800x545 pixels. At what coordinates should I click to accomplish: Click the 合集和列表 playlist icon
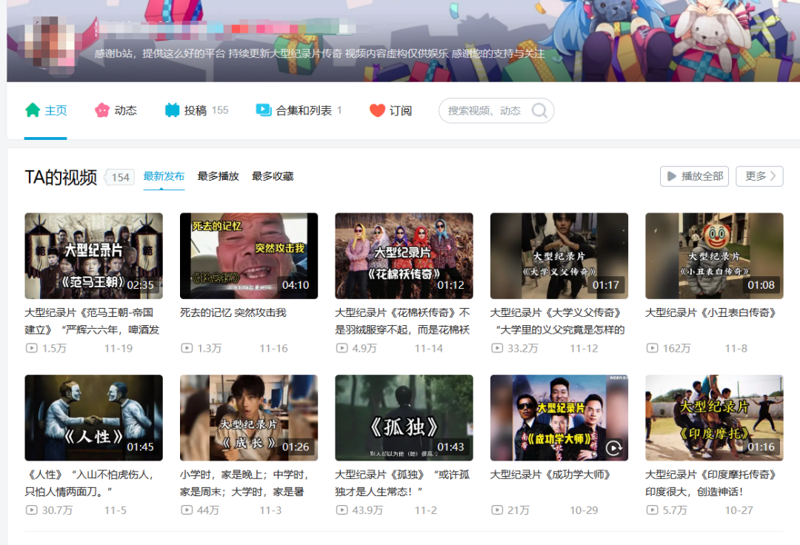[x=263, y=110]
